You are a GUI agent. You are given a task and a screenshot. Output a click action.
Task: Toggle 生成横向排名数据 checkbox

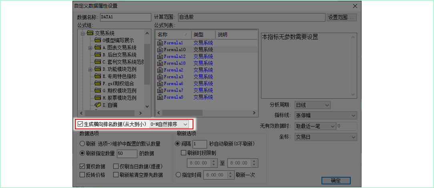click(x=80, y=124)
